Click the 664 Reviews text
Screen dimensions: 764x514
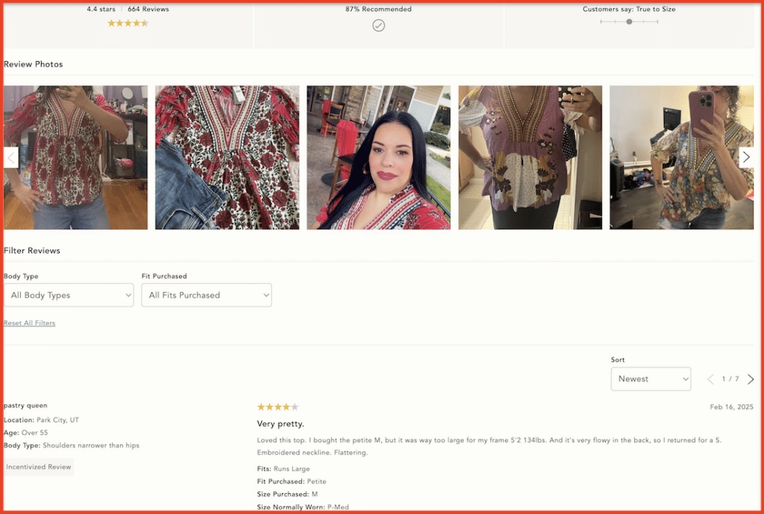[x=148, y=9]
